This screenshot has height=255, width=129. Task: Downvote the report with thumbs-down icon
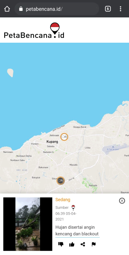(x=61, y=244)
